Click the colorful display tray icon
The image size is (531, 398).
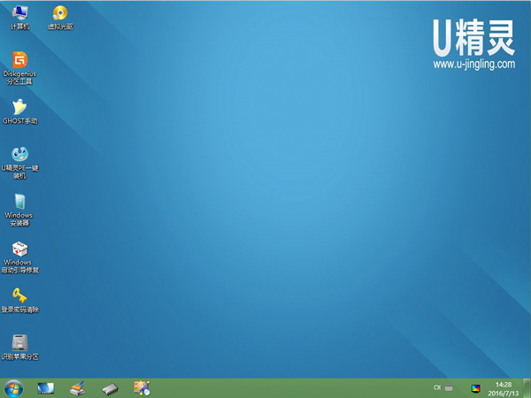pos(476,388)
